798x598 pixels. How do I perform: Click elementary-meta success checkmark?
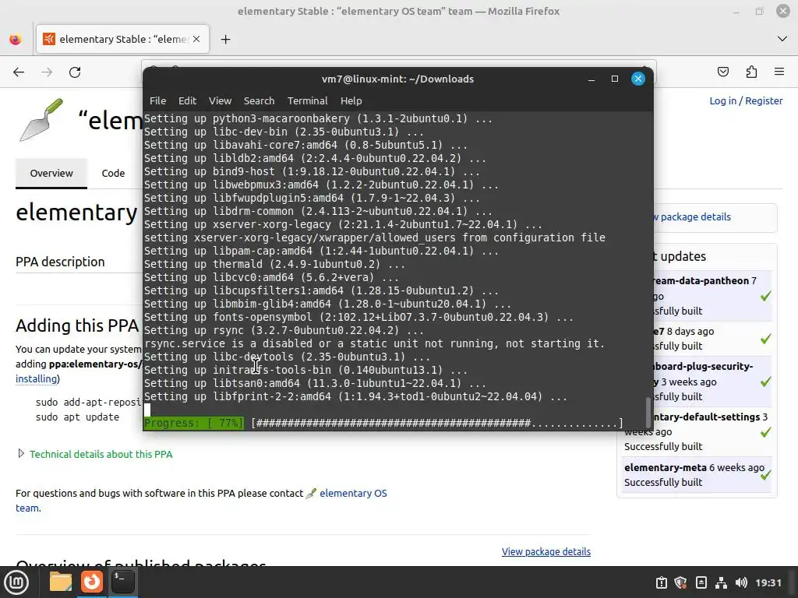766,475
